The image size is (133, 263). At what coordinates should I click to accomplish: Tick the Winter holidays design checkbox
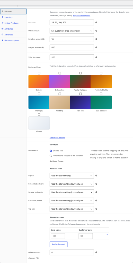81,73
